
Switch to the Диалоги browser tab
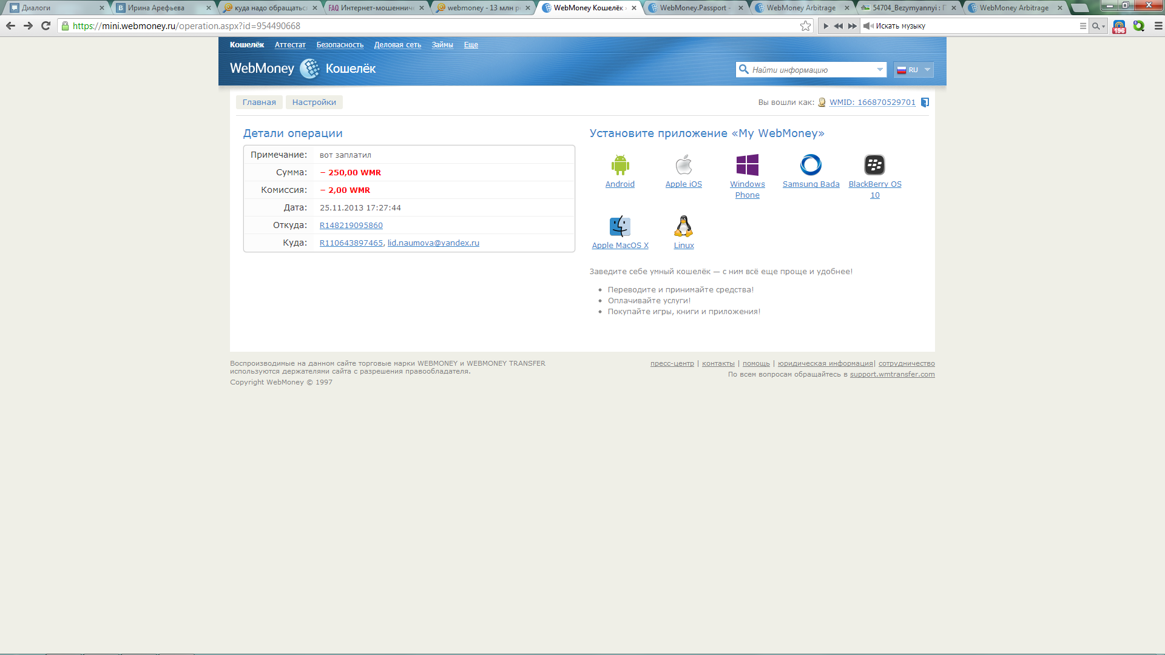point(56,8)
